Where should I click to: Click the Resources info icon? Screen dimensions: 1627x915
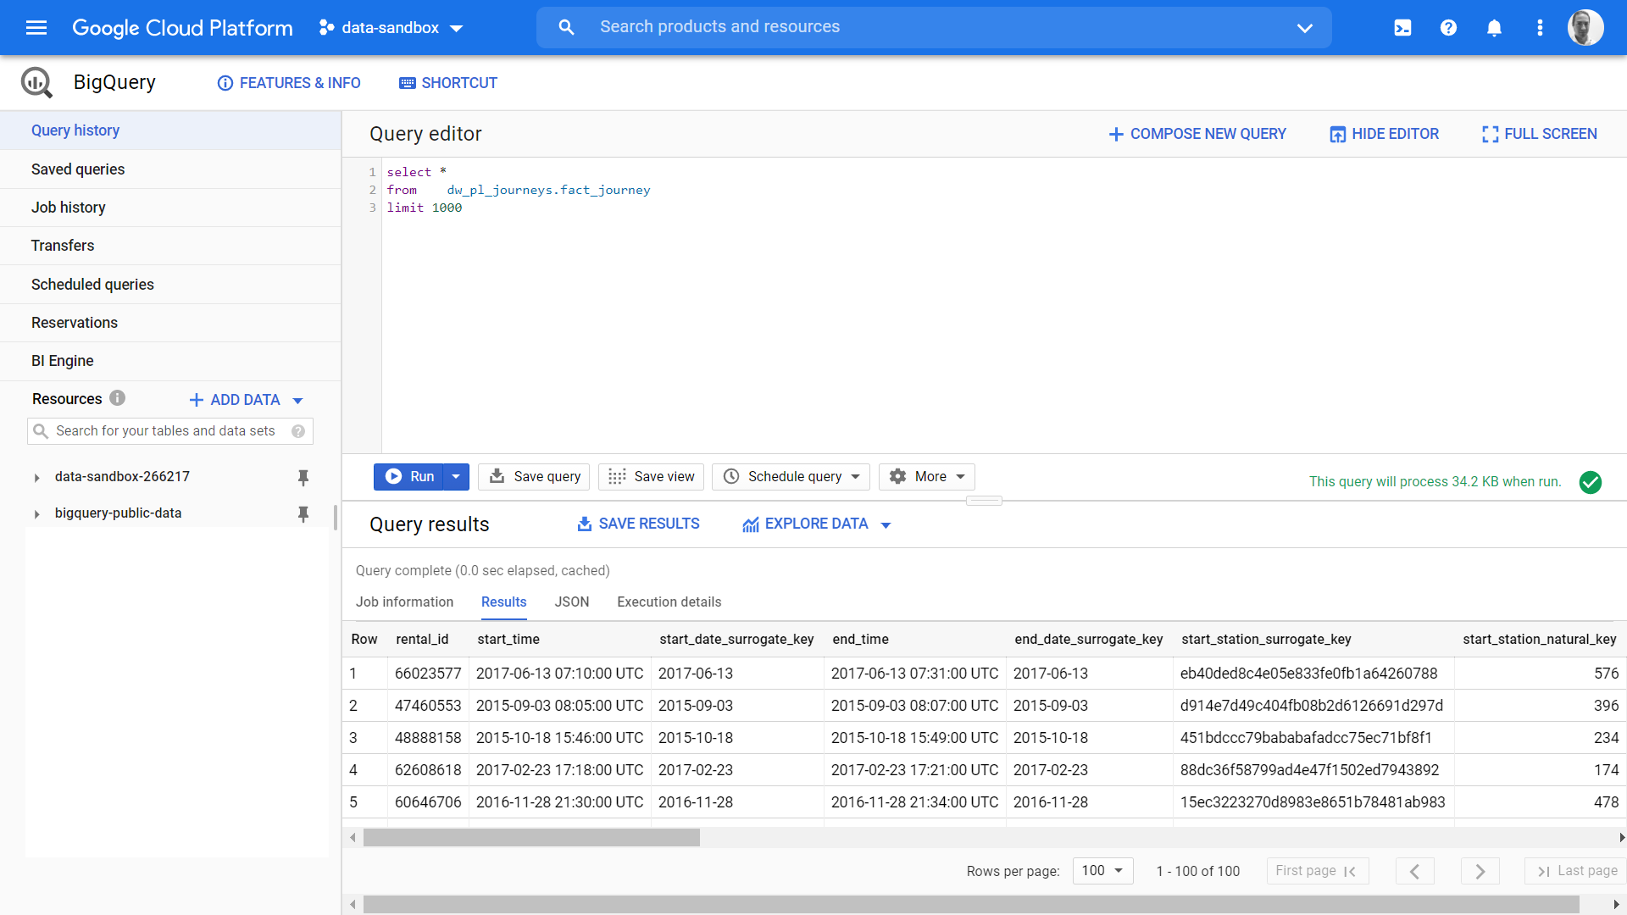click(118, 398)
